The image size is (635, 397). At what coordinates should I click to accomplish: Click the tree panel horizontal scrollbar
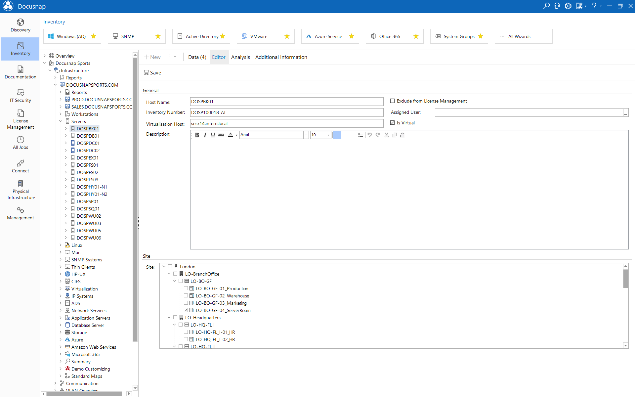tap(84, 394)
